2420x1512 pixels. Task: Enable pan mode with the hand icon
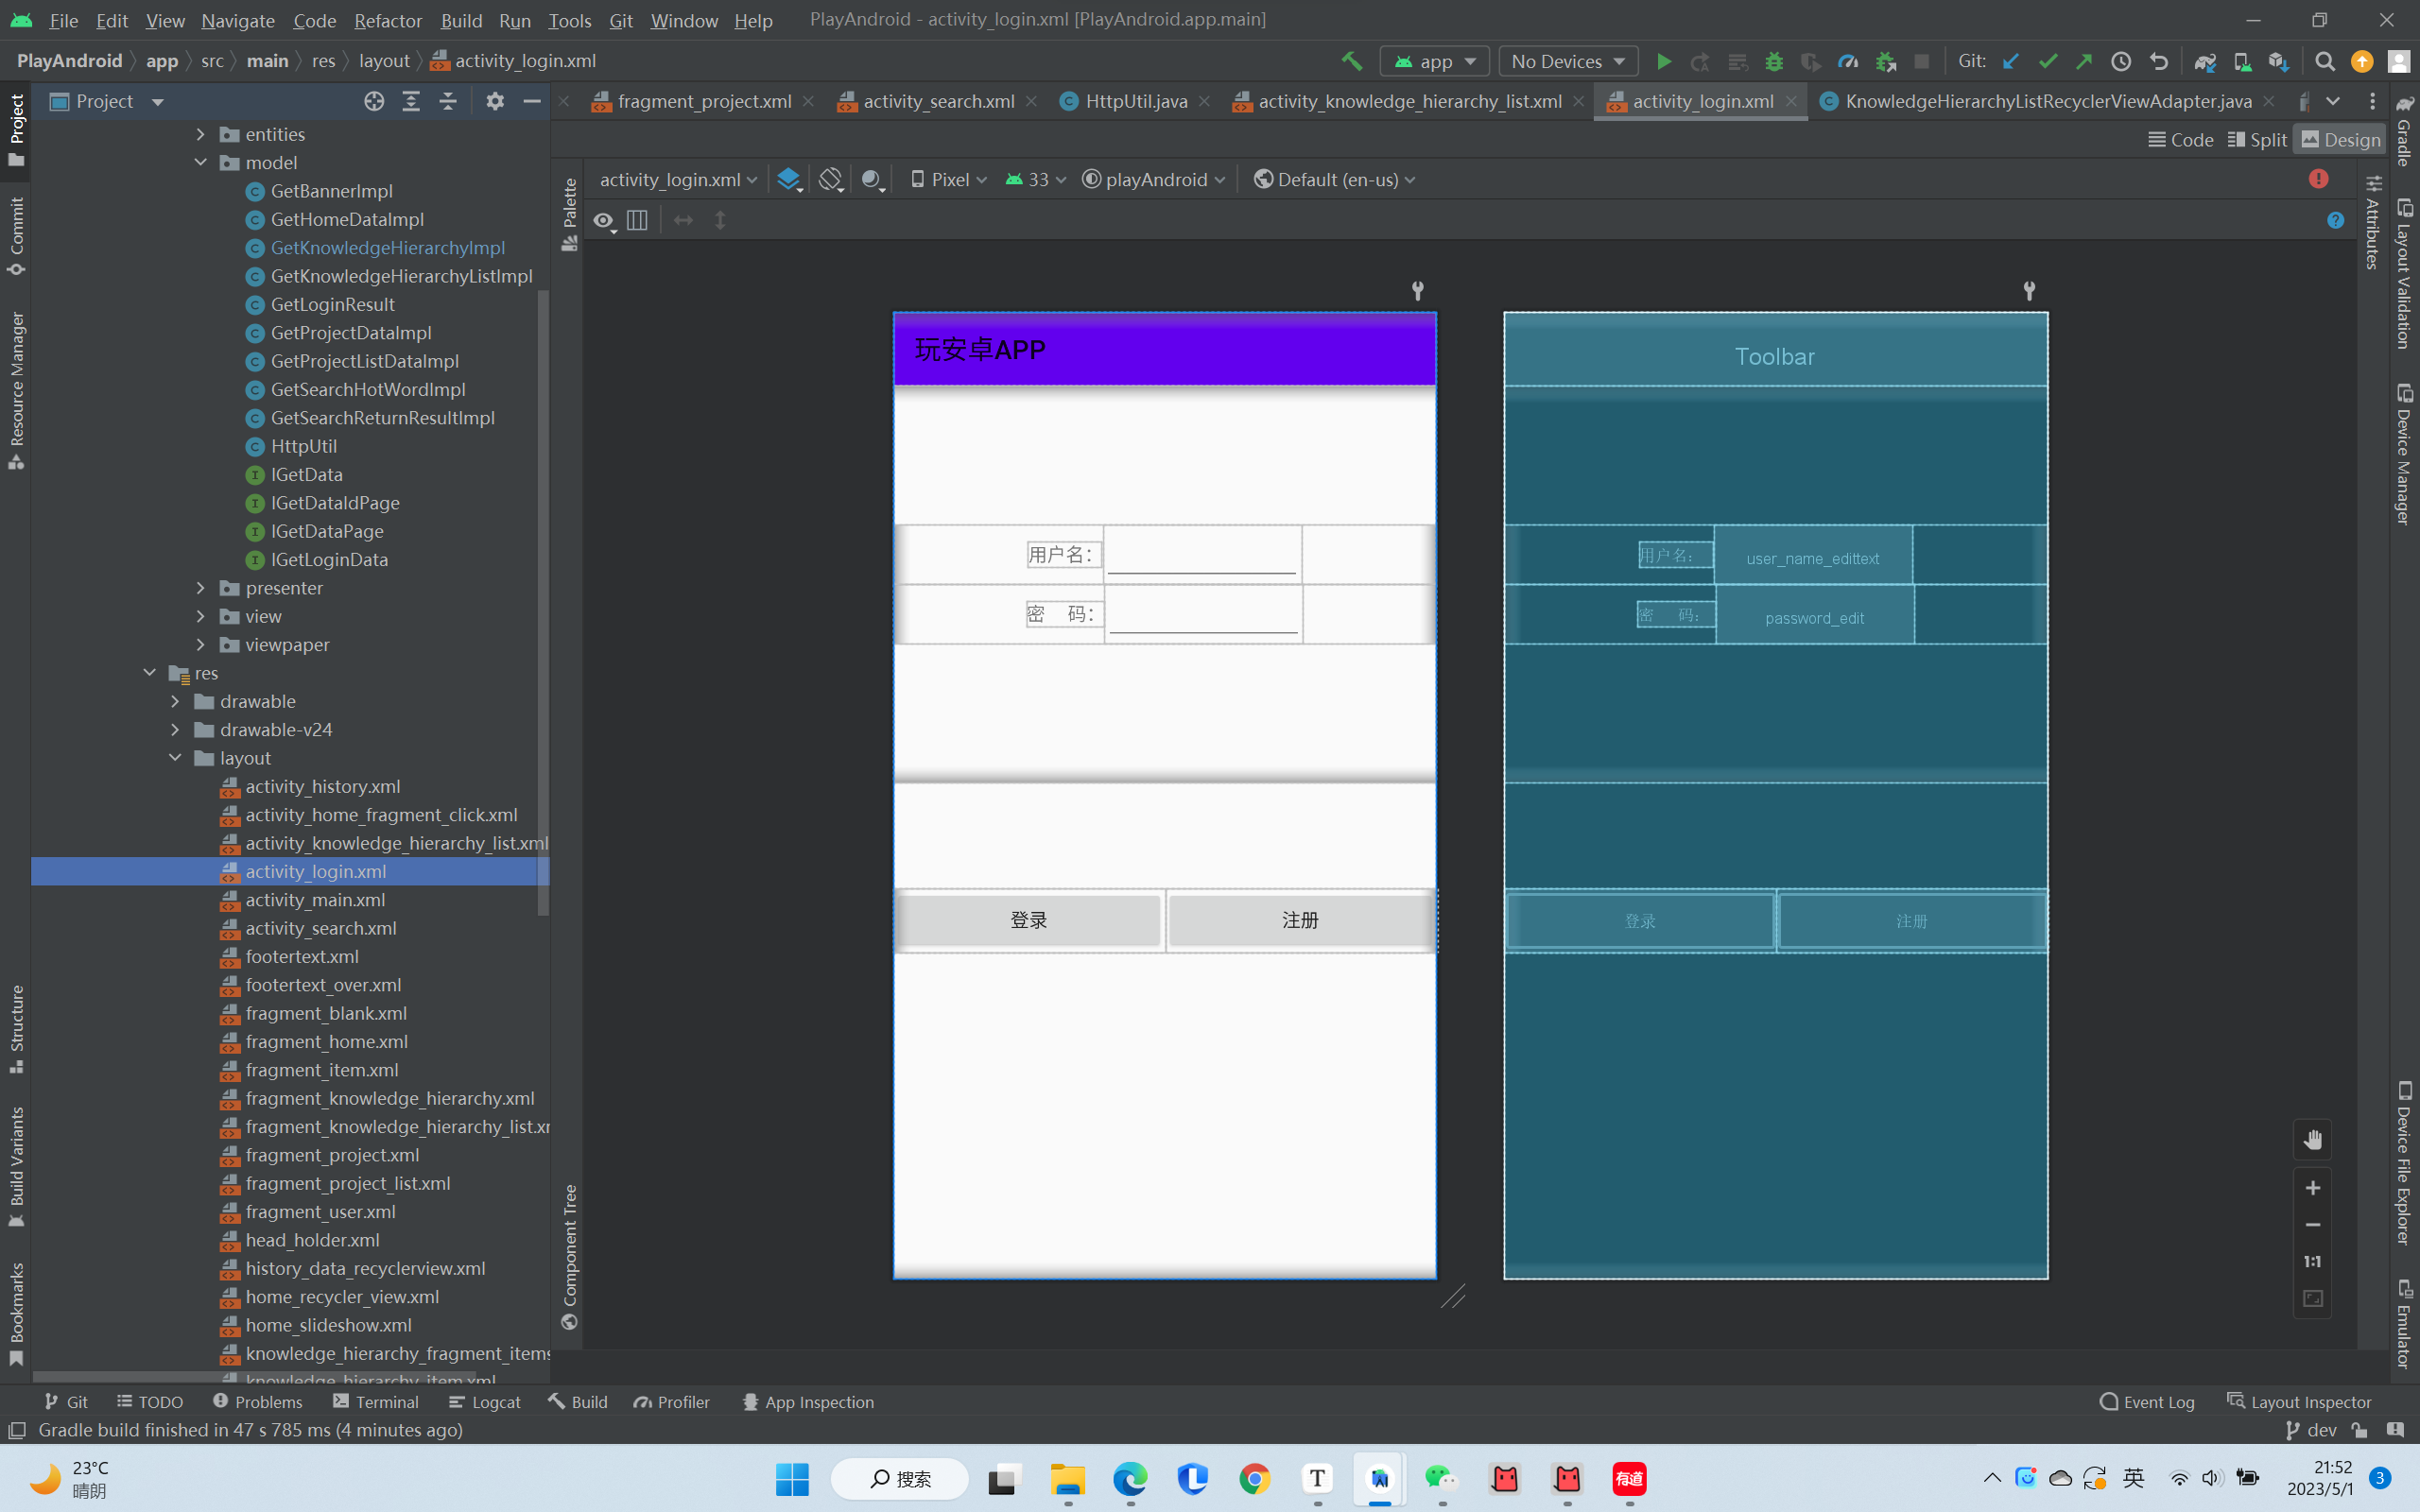[x=2313, y=1139]
